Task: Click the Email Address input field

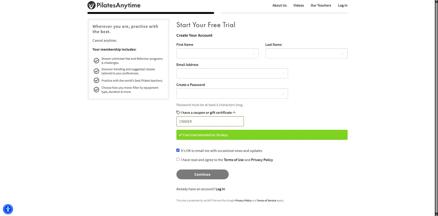Action: coord(232,74)
